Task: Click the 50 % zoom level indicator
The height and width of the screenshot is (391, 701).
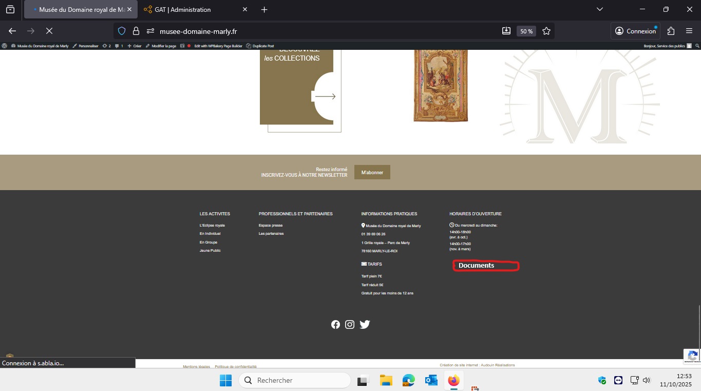Action: pos(526,31)
